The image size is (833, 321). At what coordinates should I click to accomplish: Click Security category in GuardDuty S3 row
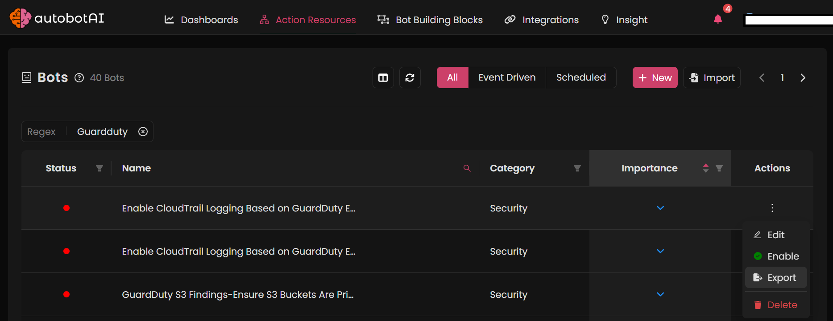509,295
